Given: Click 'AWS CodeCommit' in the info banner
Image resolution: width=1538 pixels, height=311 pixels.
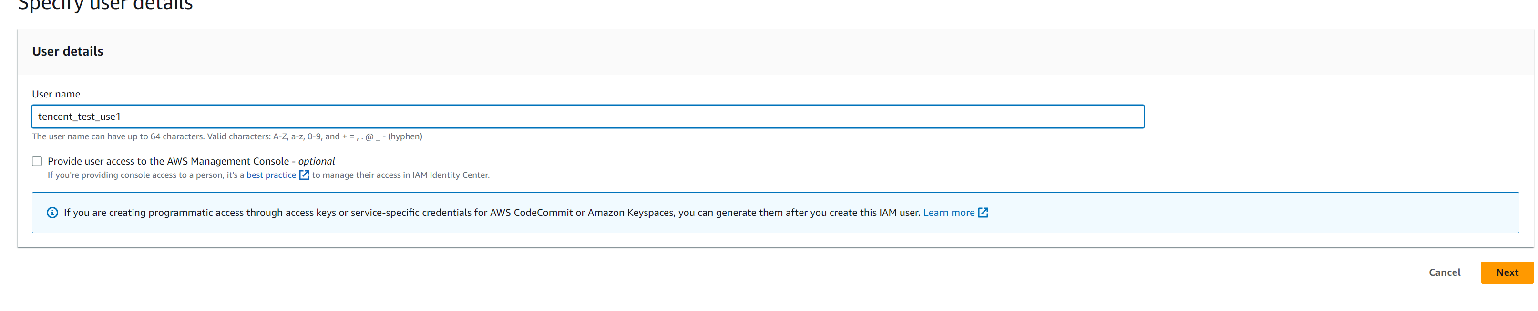Looking at the screenshot, I should 531,213.
